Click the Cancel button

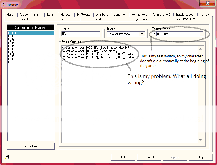[149, 157]
